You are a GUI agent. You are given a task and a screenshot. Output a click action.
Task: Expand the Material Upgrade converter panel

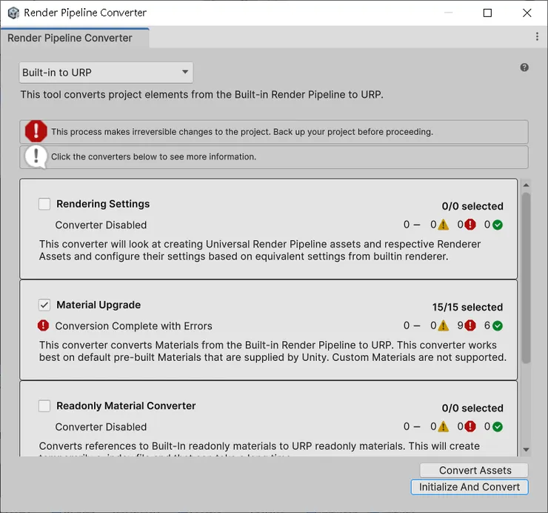click(98, 305)
